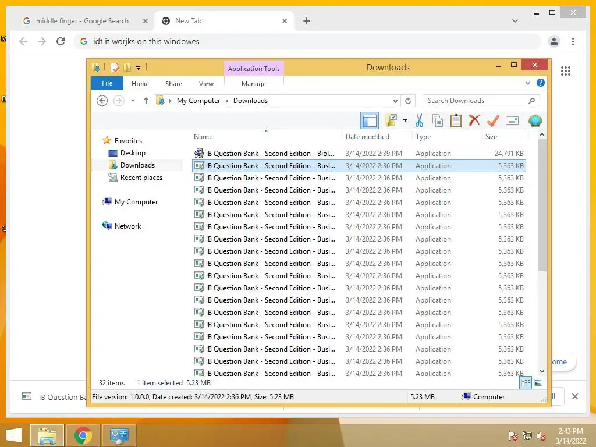Image resolution: width=596 pixels, height=447 pixels.
Task: Click My Computer in address breadcrumb
Action: click(x=198, y=101)
